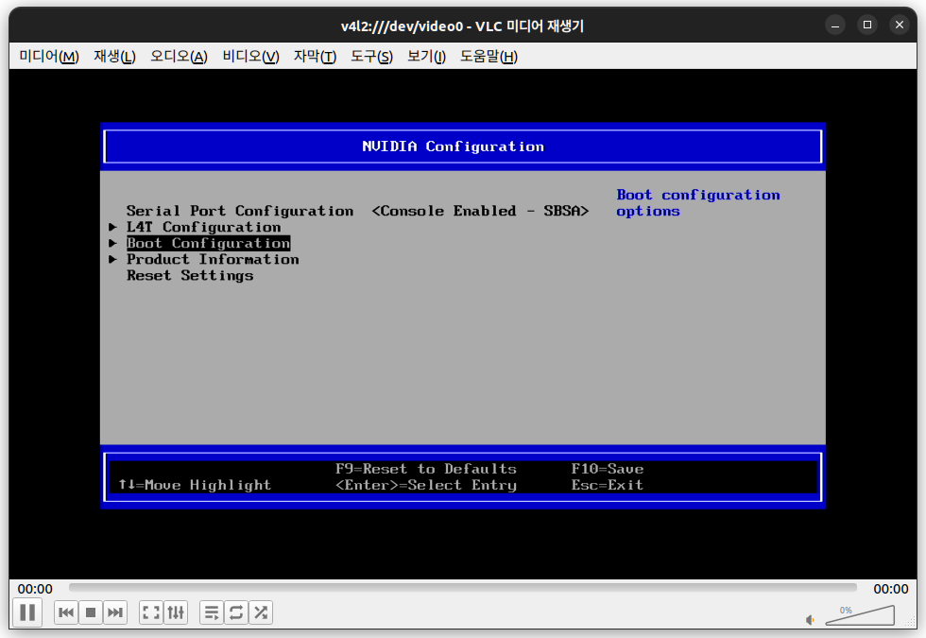Show the playlist panel
Viewport: 926px width, 638px height.
(x=212, y=612)
